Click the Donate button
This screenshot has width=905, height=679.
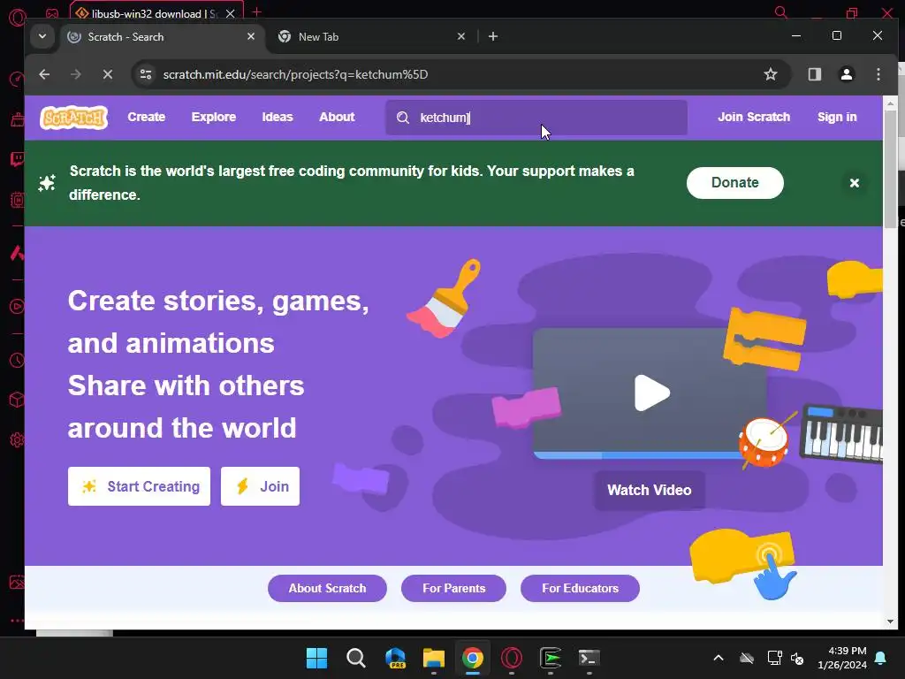pyautogui.click(x=734, y=183)
